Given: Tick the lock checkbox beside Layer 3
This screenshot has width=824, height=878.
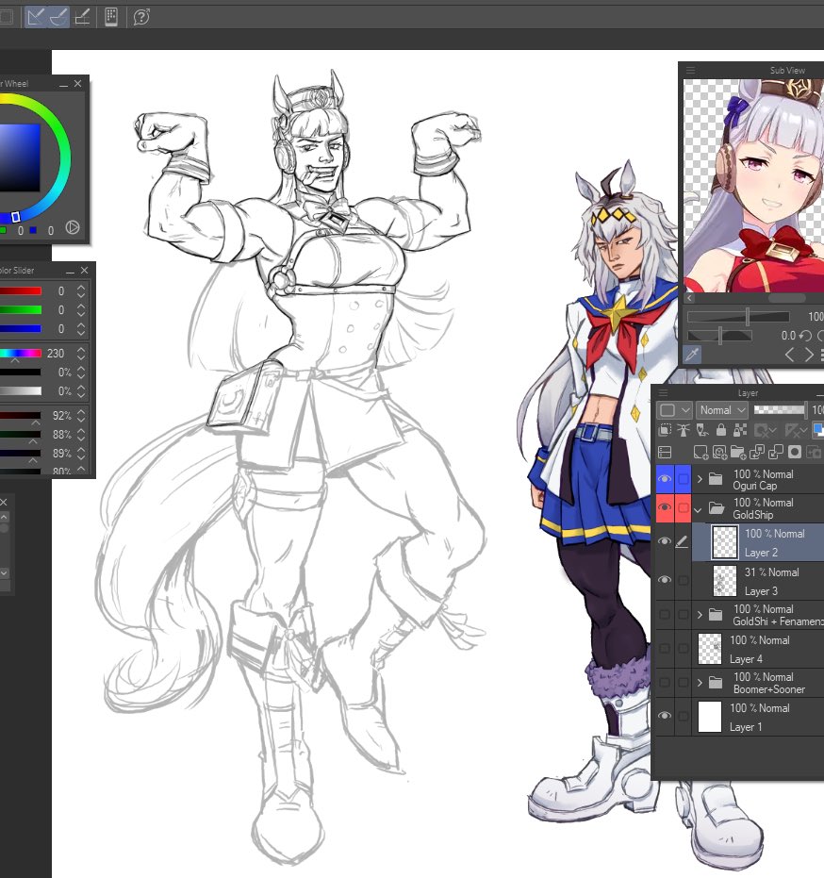Looking at the screenshot, I should click(x=683, y=580).
